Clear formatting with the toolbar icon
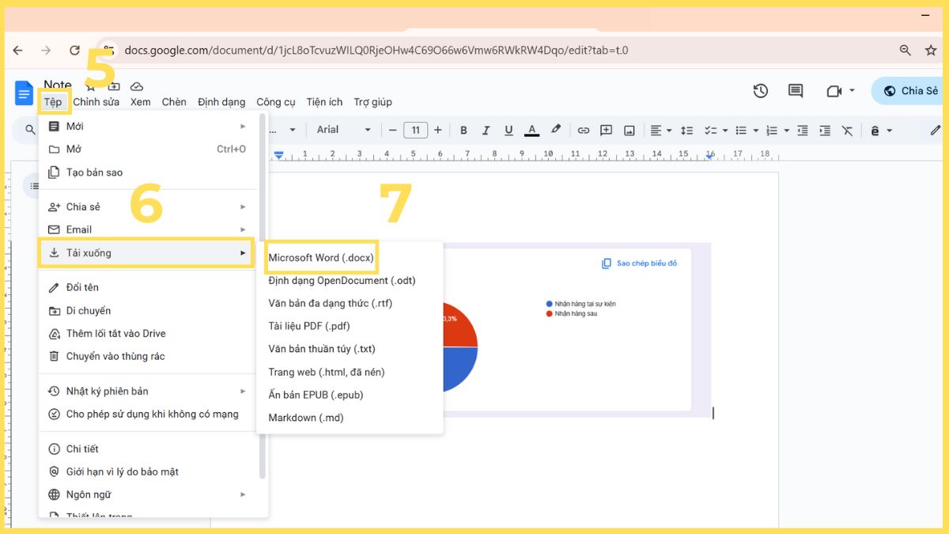The width and height of the screenshot is (949, 534). click(848, 130)
